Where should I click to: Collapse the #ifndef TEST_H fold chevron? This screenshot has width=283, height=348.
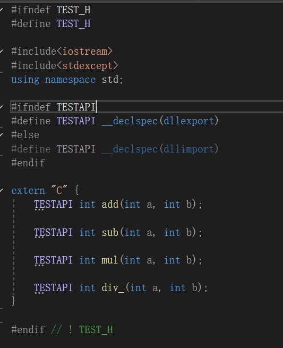tap(2, 10)
